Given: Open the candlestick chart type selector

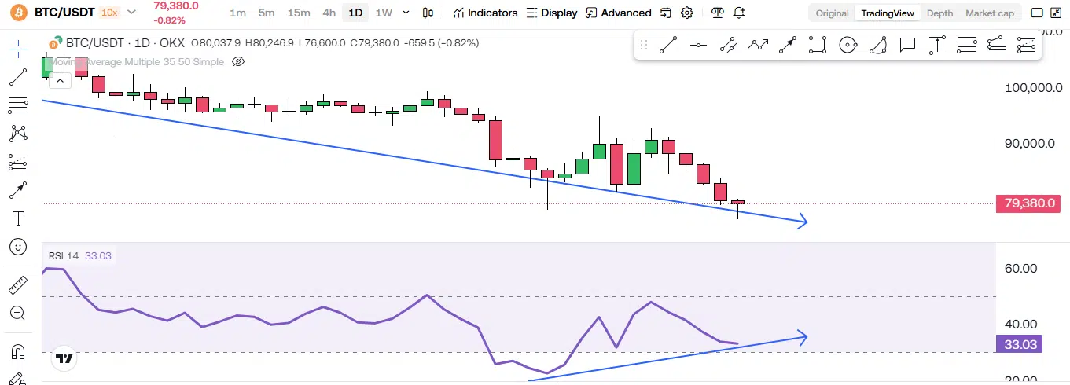Looking at the screenshot, I should (x=428, y=13).
